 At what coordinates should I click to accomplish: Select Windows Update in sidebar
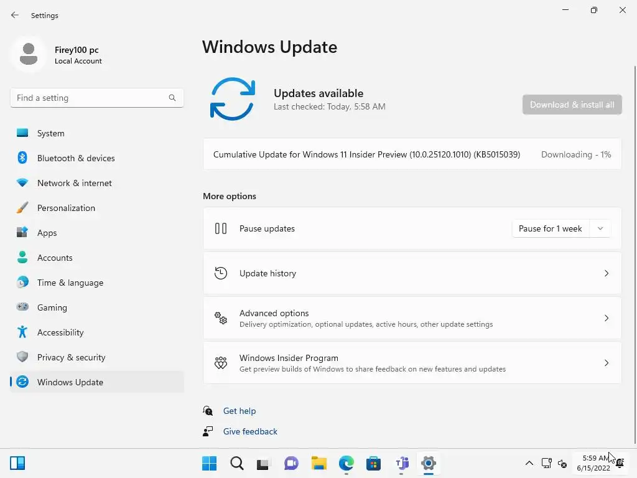pyautogui.click(x=96, y=382)
